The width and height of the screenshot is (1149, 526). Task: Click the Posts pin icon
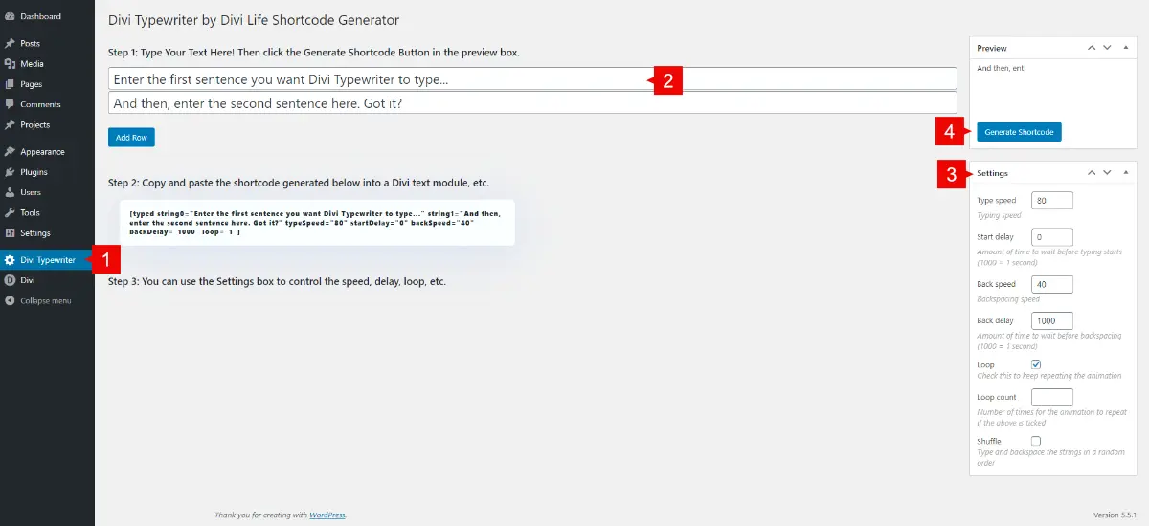10,43
